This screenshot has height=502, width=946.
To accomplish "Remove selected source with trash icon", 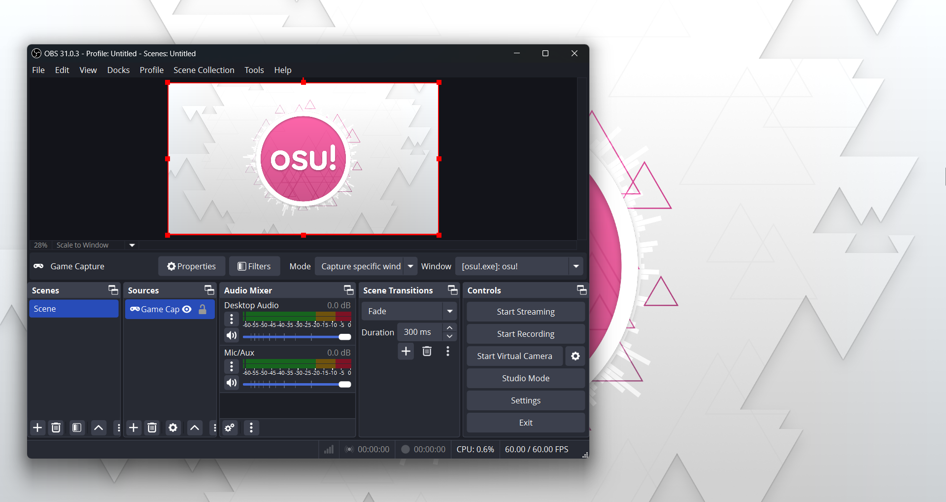I will pyautogui.click(x=152, y=428).
